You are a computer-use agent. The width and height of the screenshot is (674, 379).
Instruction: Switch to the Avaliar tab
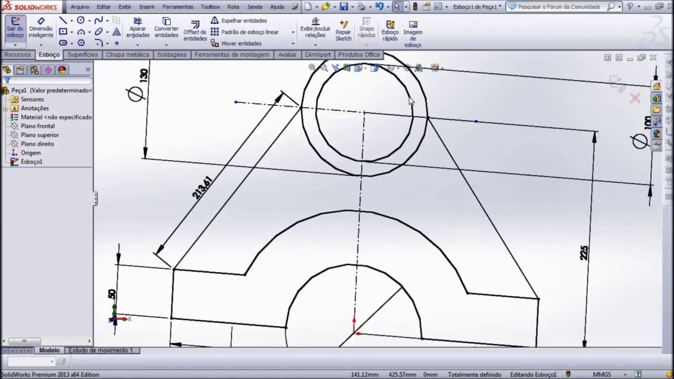coord(288,55)
